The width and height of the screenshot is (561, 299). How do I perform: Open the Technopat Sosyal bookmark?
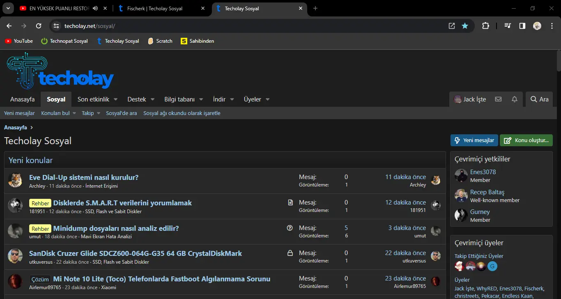coord(64,41)
